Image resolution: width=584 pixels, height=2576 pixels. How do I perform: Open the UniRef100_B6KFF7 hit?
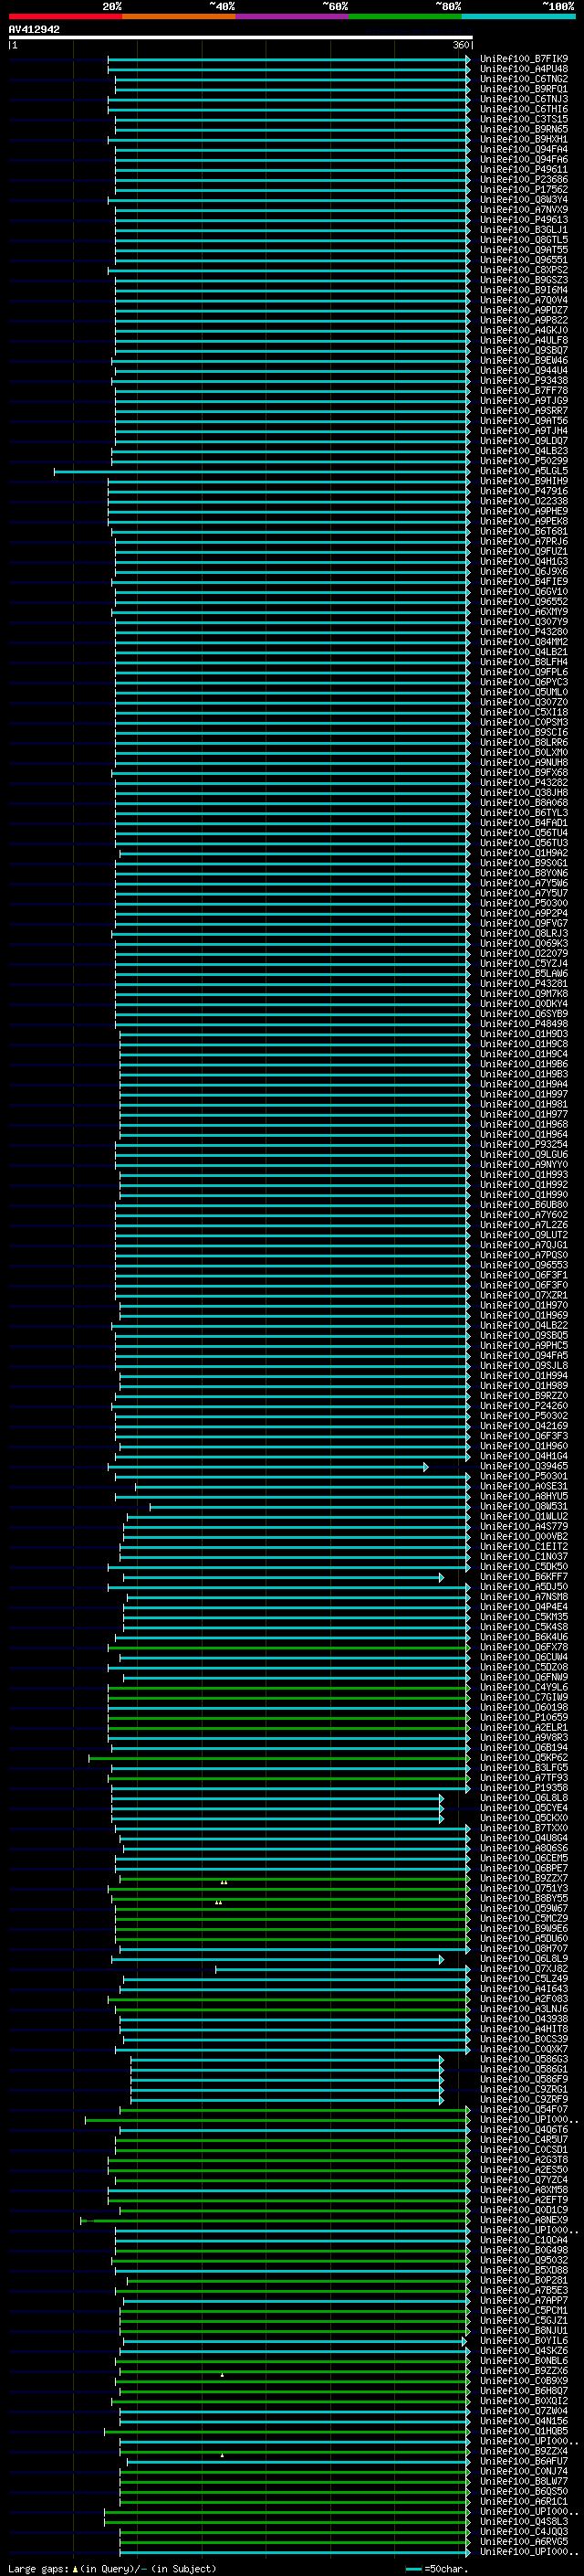click(523, 1576)
